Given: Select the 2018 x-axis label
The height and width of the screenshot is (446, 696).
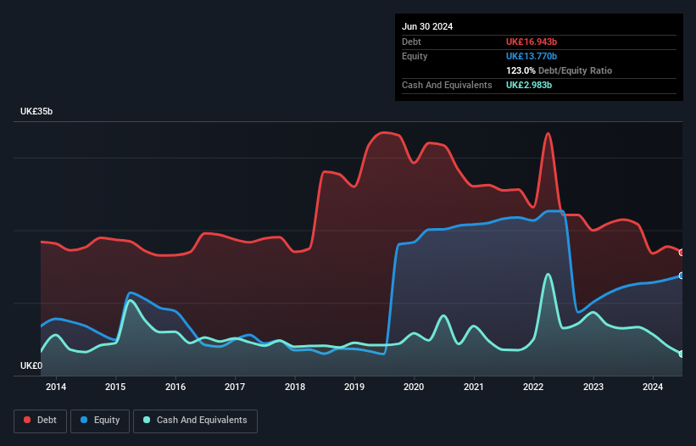Looking at the screenshot, I should coord(295,387).
